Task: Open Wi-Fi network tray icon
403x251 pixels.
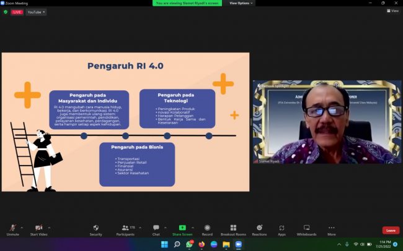Action: [x=356, y=244]
